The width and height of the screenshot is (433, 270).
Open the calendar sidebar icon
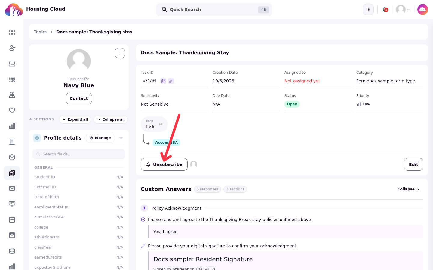click(12, 220)
